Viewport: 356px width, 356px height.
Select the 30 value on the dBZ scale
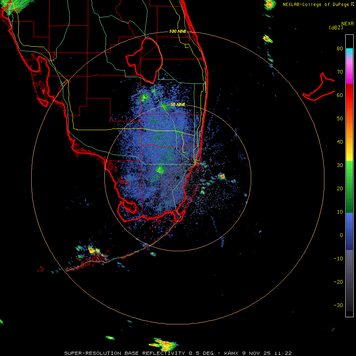[340, 165]
